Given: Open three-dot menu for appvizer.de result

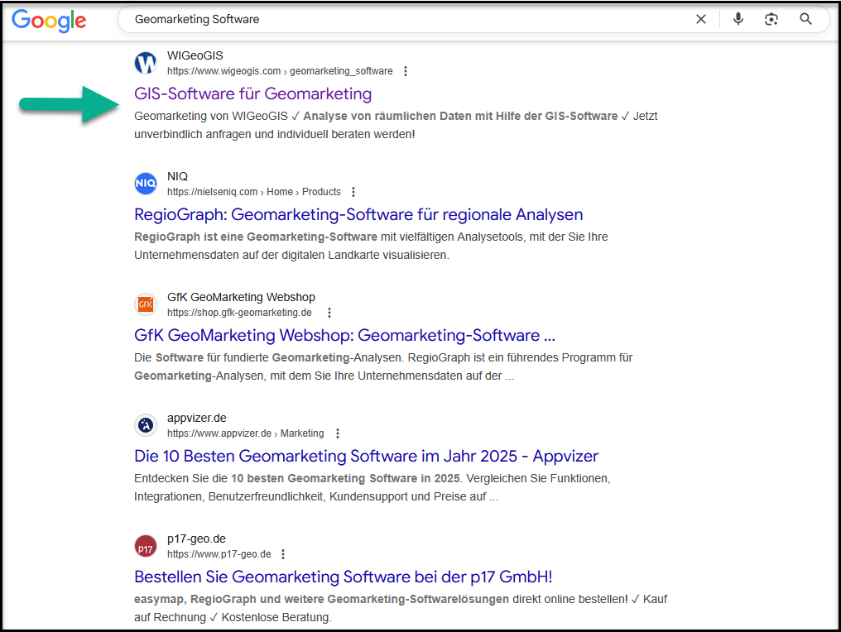Looking at the screenshot, I should pos(337,433).
